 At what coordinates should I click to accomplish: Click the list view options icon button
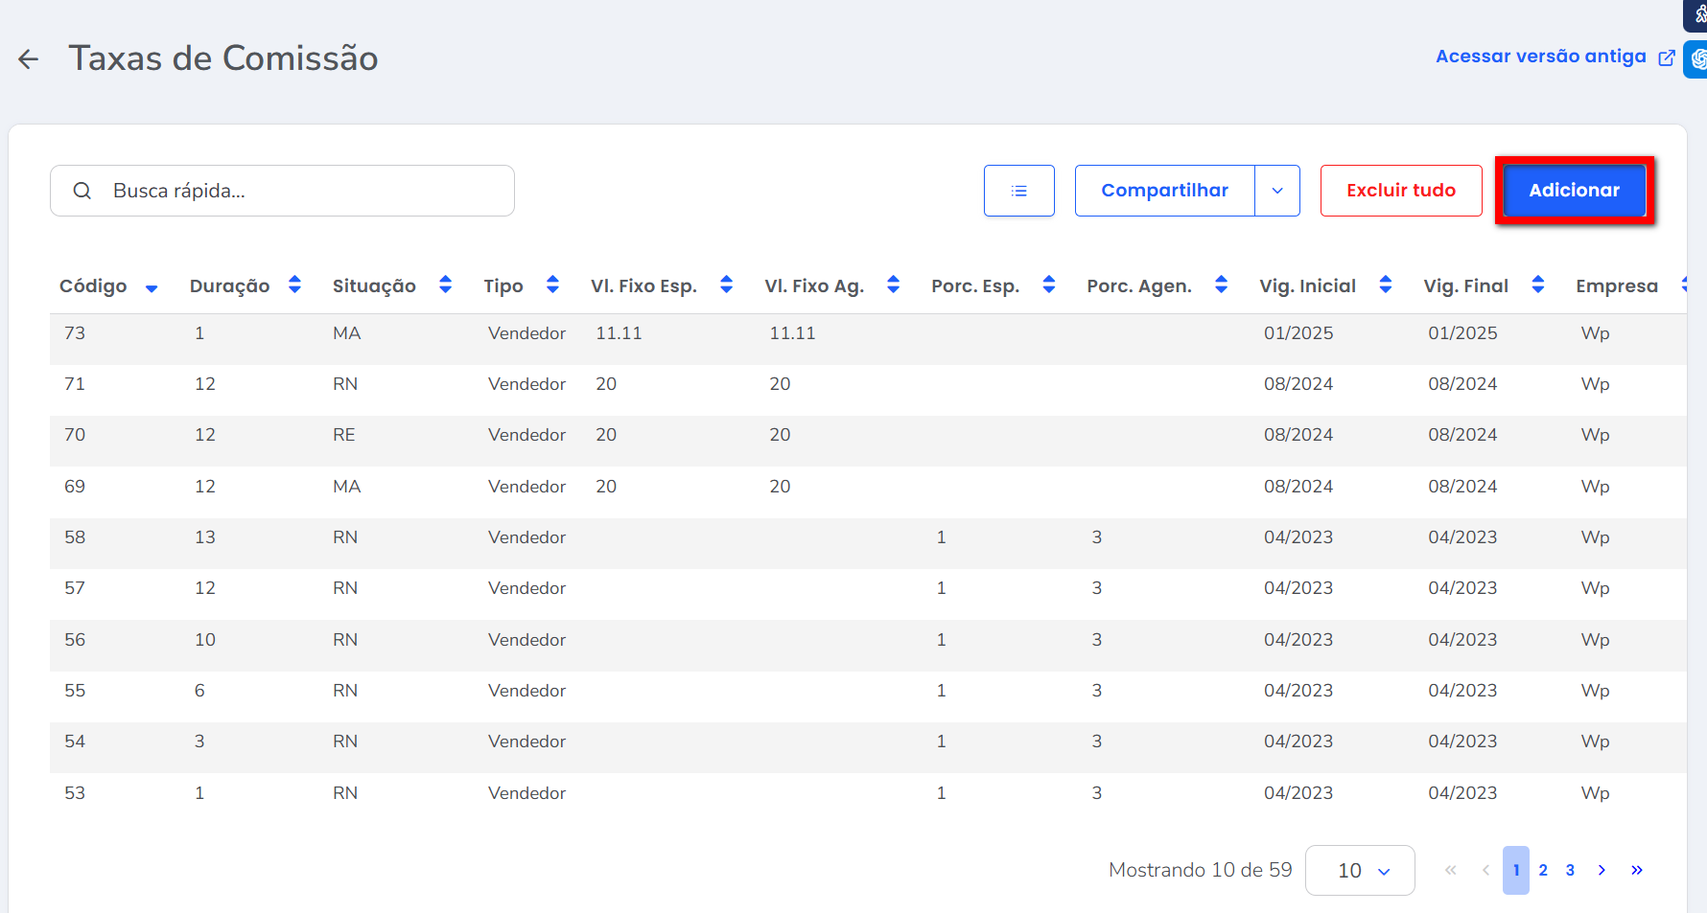[x=1018, y=191]
